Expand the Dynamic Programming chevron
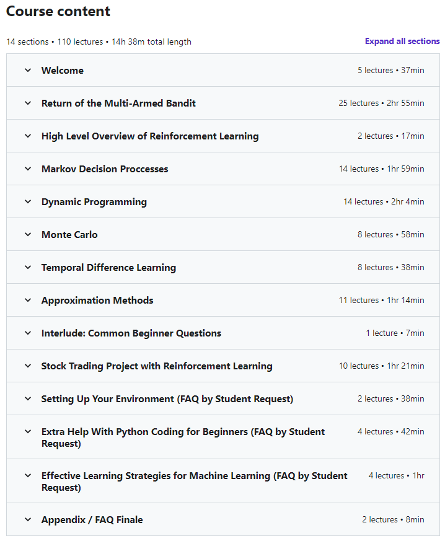Screen dimensions: 445x541 [28, 202]
